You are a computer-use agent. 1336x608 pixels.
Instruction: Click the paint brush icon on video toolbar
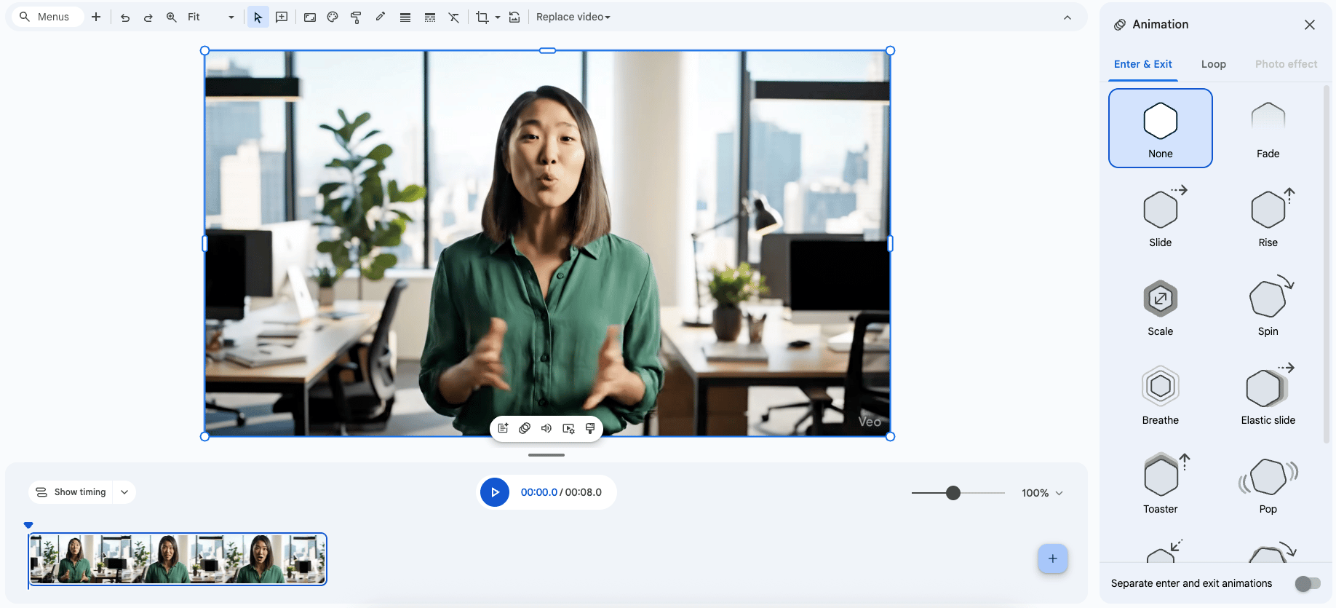tap(590, 428)
